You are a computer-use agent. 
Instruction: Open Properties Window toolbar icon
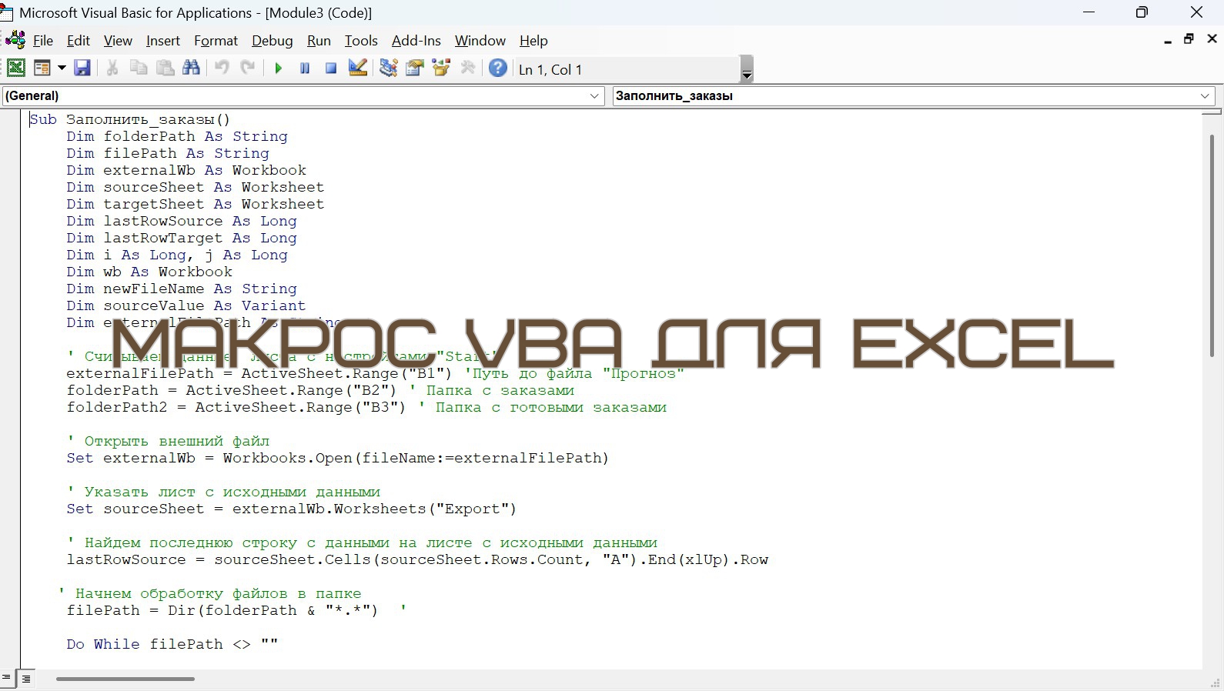[x=415, y=68]
